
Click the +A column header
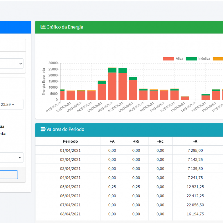tap(112, 141)
